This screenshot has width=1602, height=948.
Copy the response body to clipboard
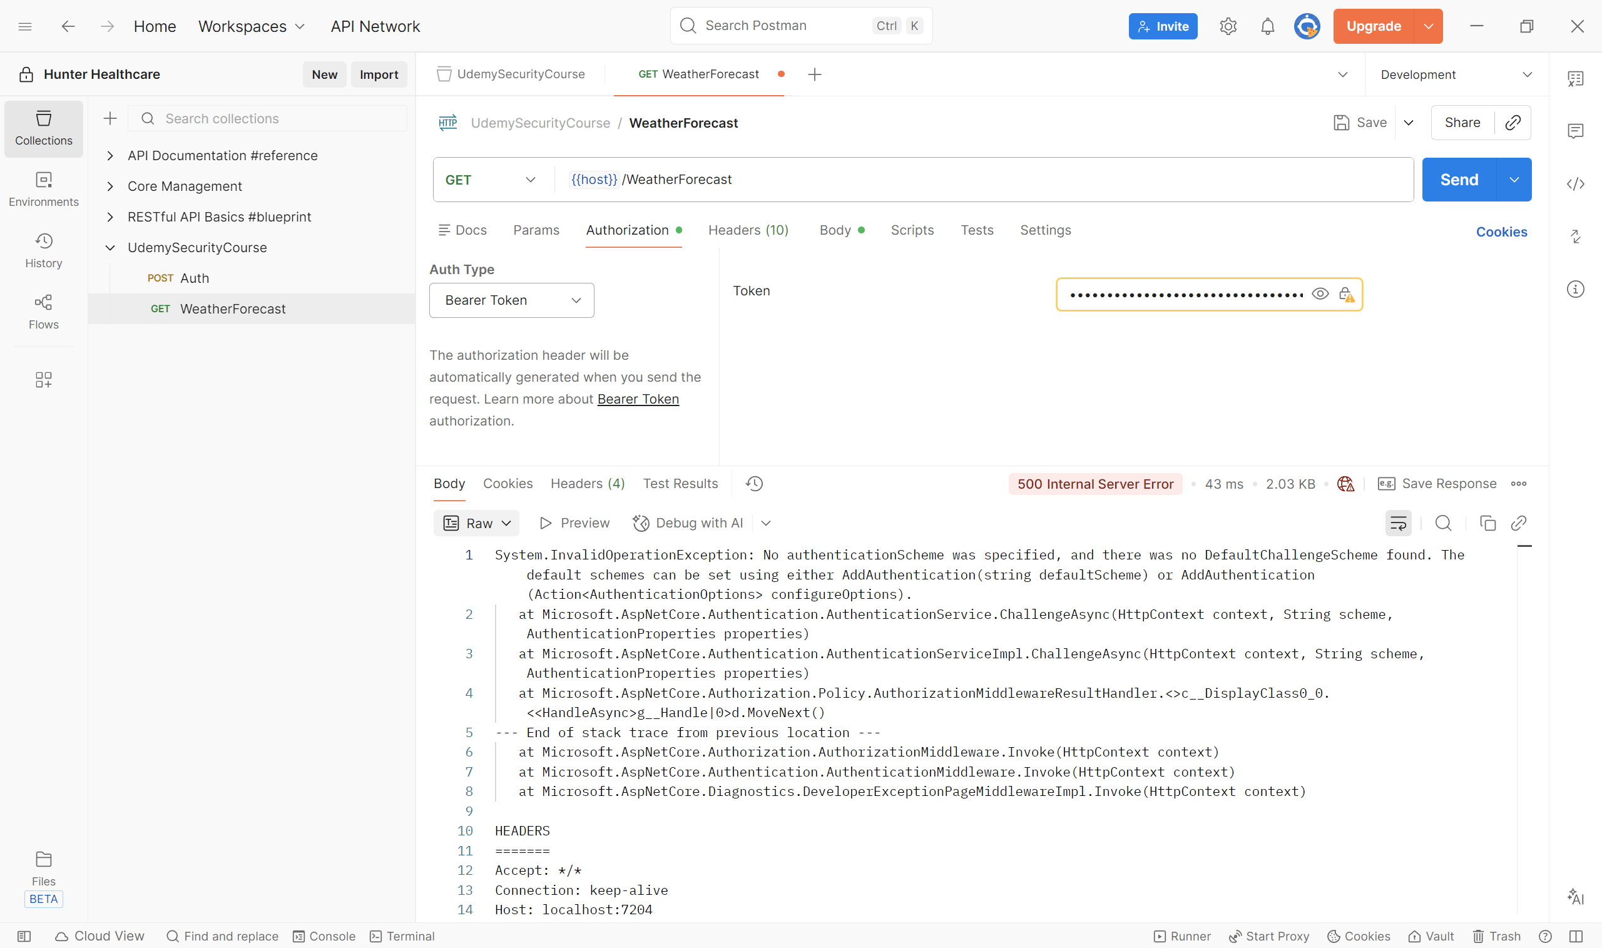pos(1487,523)
